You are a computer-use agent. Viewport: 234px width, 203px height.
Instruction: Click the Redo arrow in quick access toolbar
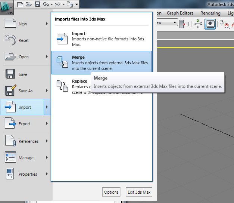(x=57, y=4)
